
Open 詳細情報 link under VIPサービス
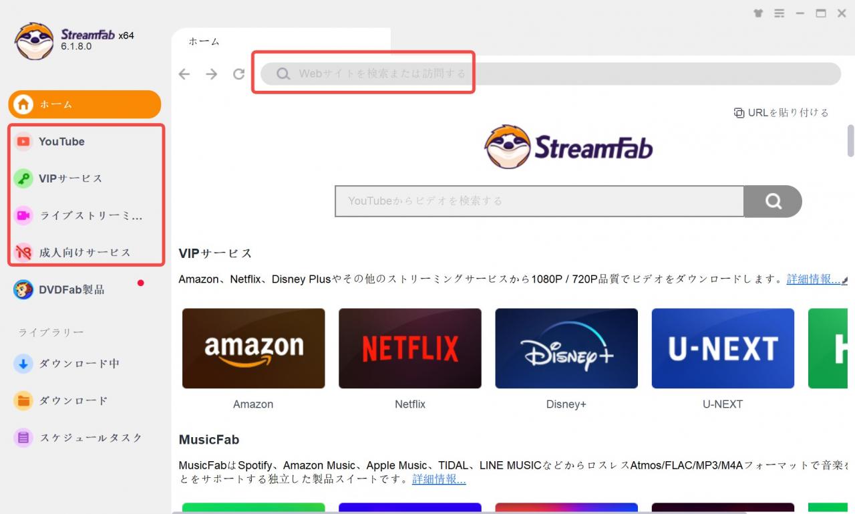tap(813, 279)
